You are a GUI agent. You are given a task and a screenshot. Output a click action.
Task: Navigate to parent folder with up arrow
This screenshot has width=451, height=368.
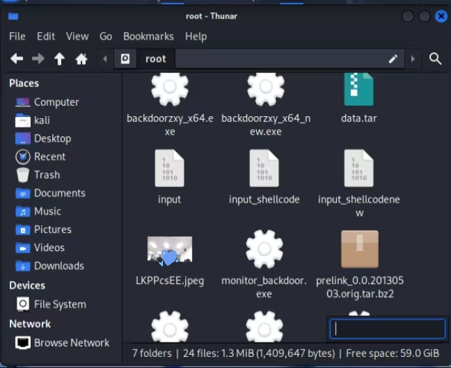(x=59, y=59)
